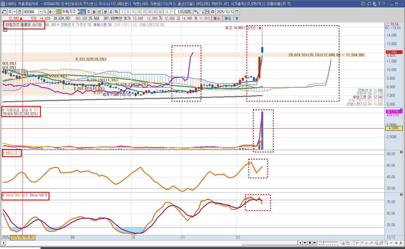405x249 pixels.
Task: Click the 120 bar count input field
Action: (179, 12)
